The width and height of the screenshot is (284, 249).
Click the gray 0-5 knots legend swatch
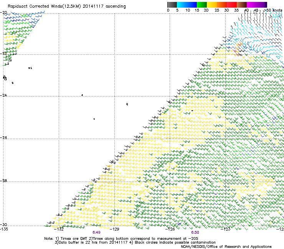(x=172, y=5)
